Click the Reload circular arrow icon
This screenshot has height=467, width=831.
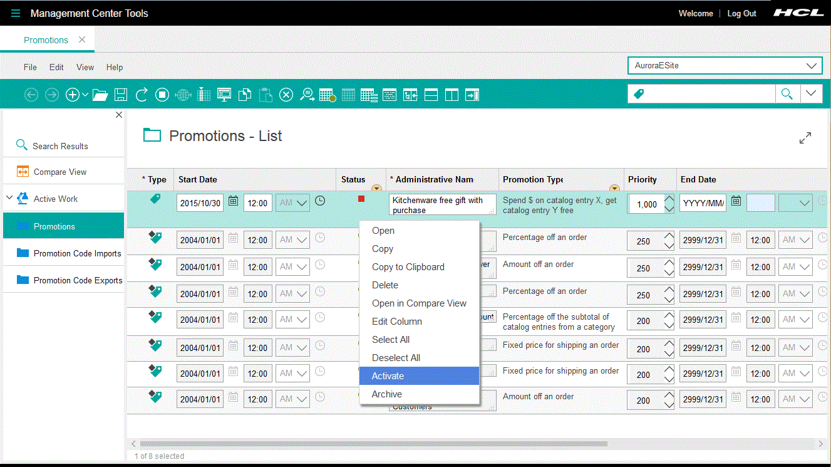tap(142, 95)
